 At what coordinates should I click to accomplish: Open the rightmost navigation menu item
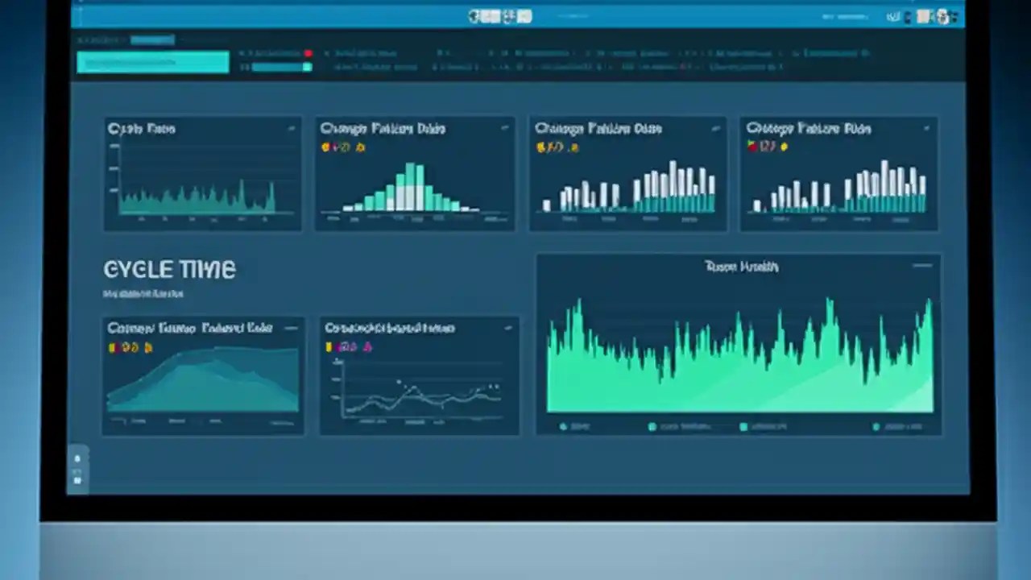tap(834, 53)
